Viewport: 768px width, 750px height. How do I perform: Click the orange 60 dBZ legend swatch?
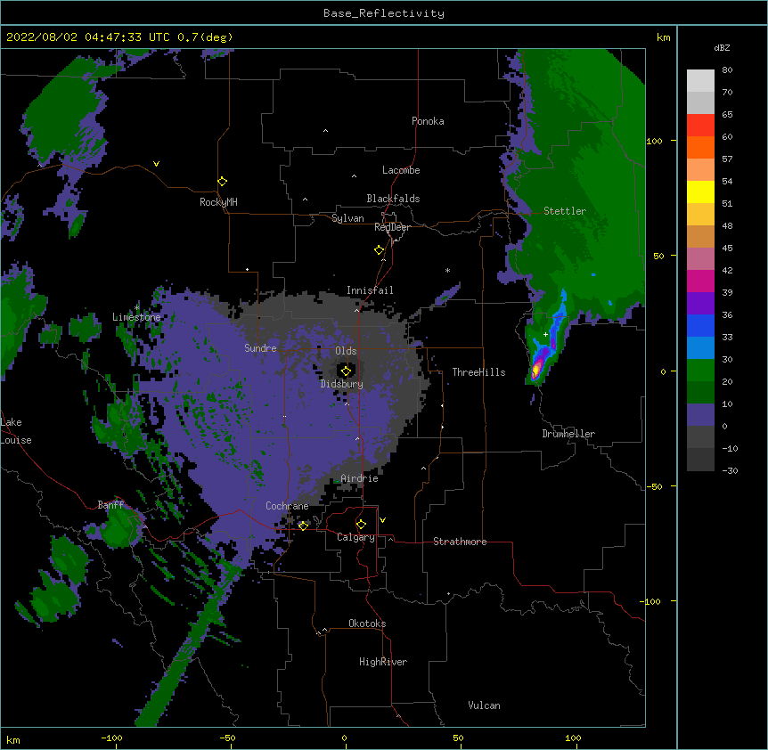[x=700, y=147]
